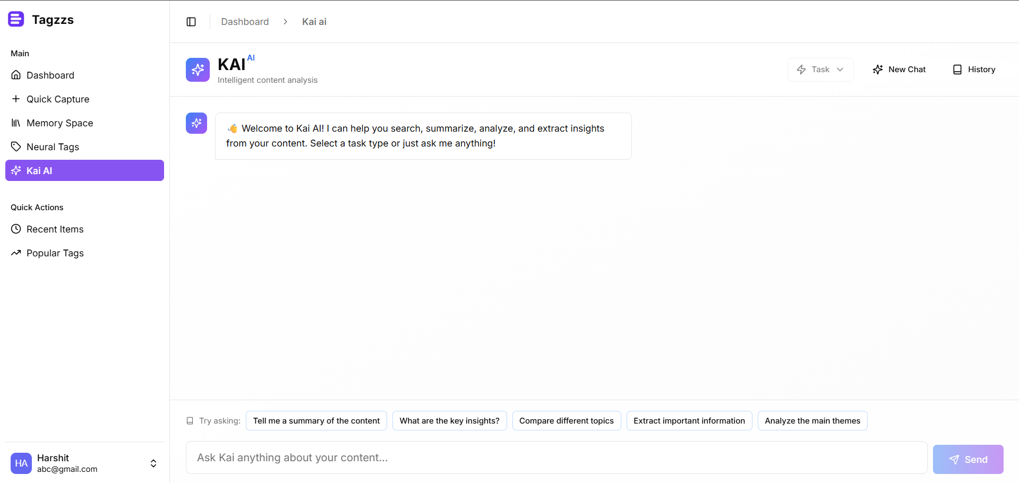Open chat History
This screenshot has width=1019, height=483.
(974, 70)
